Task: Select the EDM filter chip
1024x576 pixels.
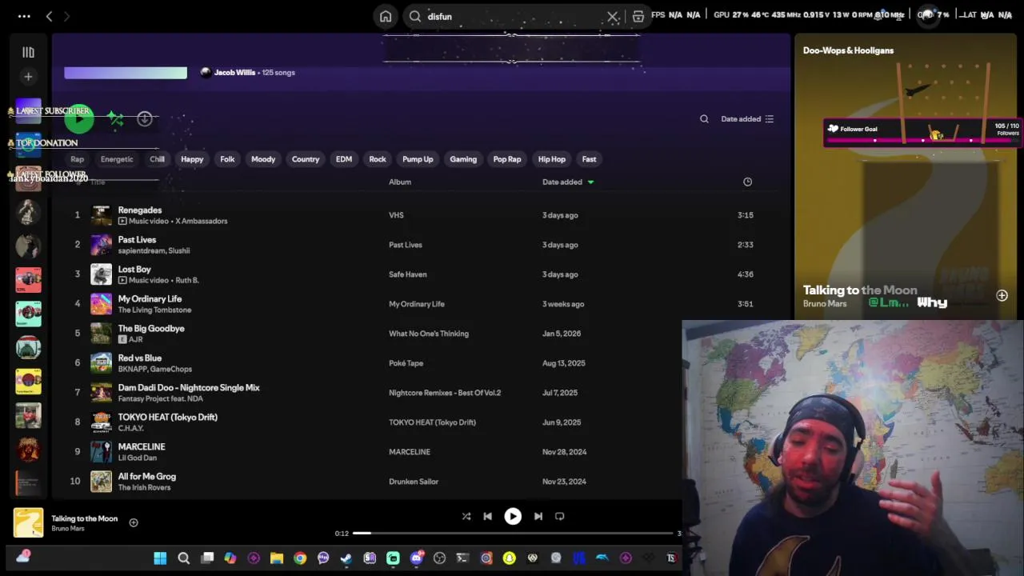Action: click(344, 159)
